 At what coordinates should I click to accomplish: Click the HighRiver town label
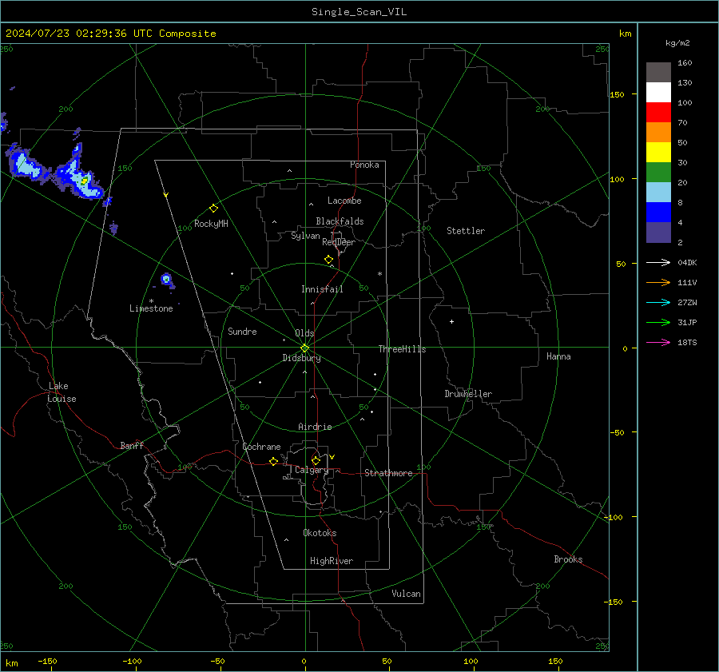(332, 561)
